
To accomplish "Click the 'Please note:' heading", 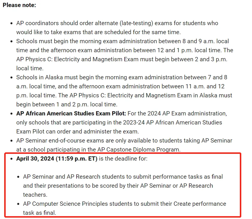I will [19, 5].
